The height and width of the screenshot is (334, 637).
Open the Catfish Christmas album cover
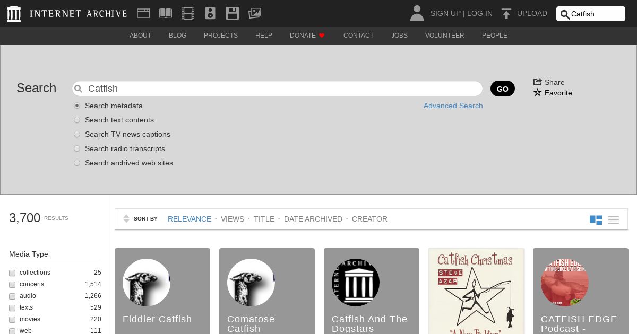coord(476,291)
